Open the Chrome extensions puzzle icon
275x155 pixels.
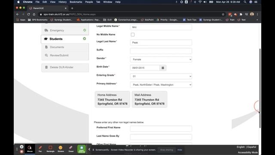pos(241,14)
